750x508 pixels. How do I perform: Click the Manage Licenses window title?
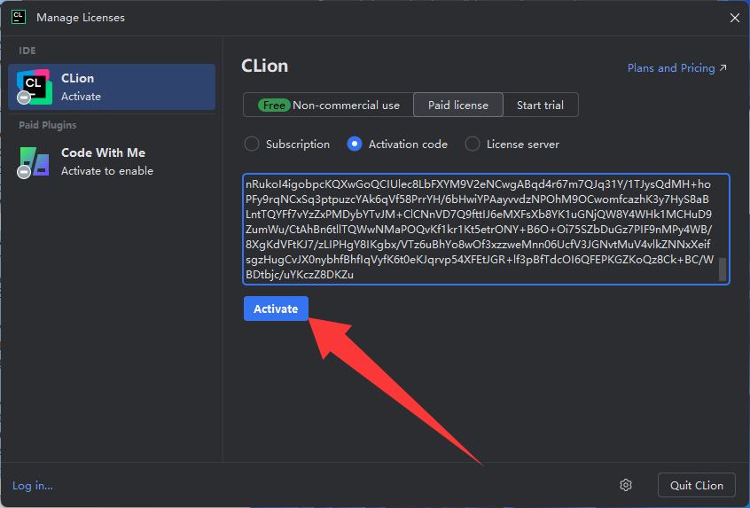tap(81, 18)
